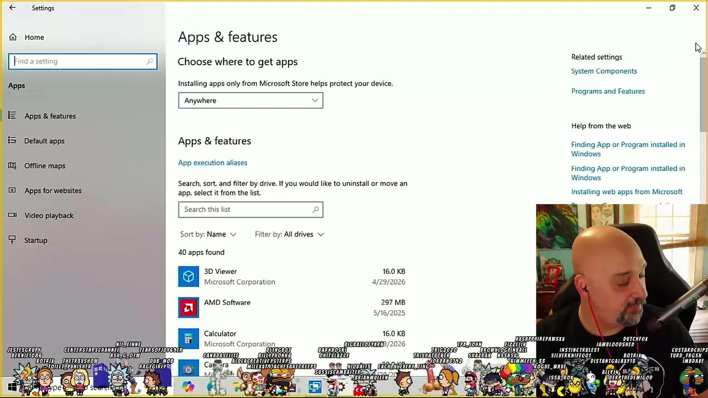Open Apps for websites section

click(53, 191)
